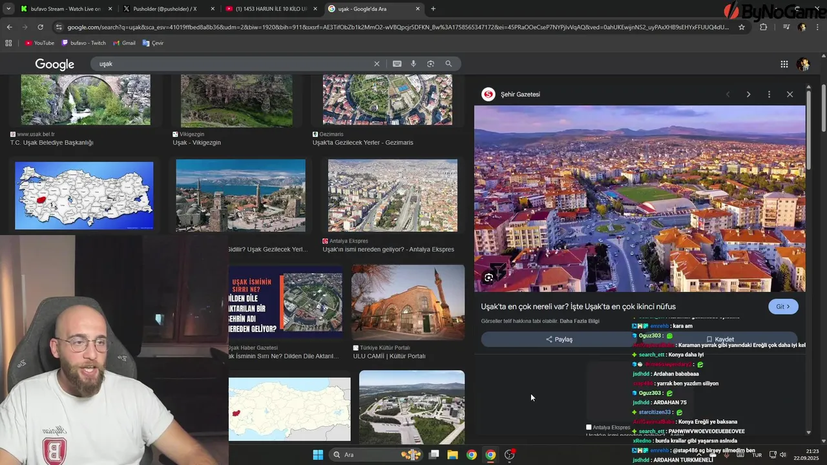Viewport: 827px width, 465px height.
Task: Open the ULU CAMİİ mosque image
Action: (408, 302)
